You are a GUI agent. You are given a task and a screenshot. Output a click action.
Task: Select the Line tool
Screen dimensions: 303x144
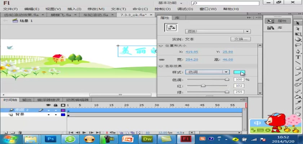298,63
